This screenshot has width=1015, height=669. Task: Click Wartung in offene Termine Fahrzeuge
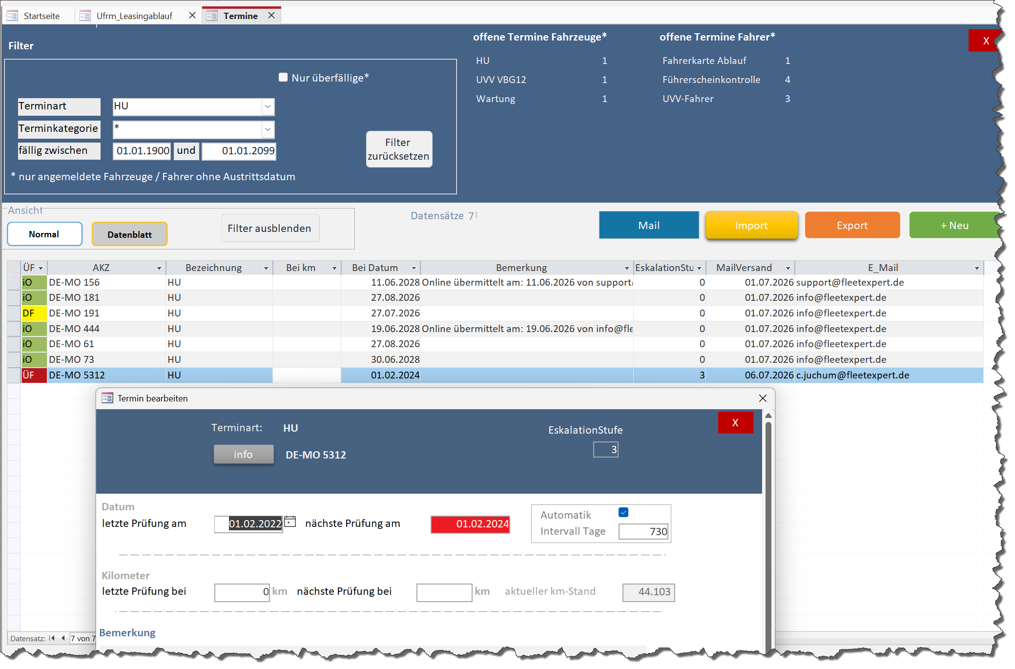click(496, 99)
